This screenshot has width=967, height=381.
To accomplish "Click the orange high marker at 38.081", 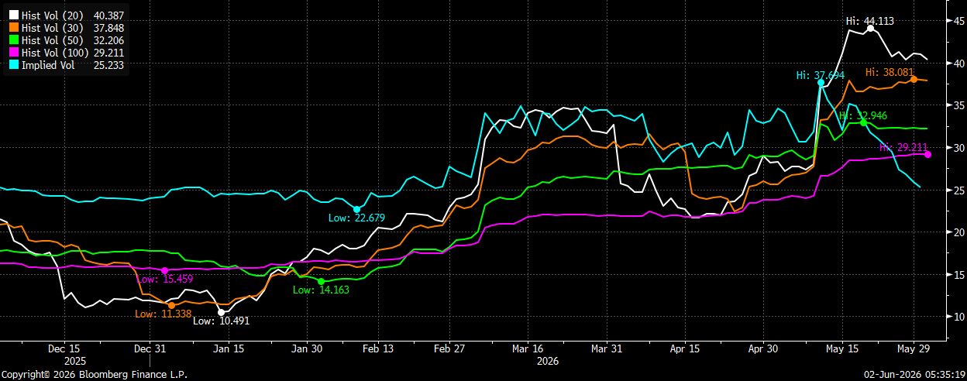I will (x=914, y=79).
